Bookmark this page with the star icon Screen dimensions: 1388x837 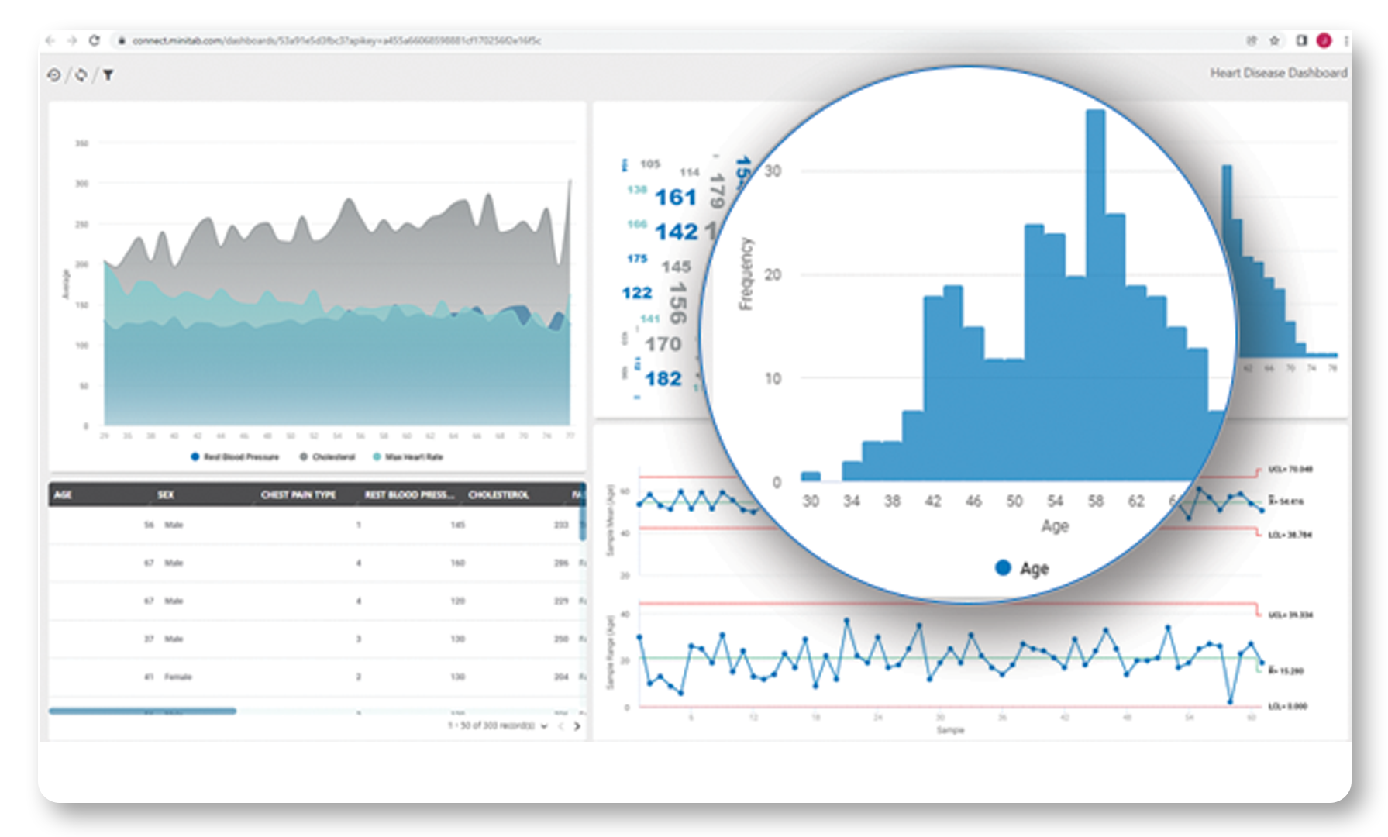click(x=1274, y=40)
